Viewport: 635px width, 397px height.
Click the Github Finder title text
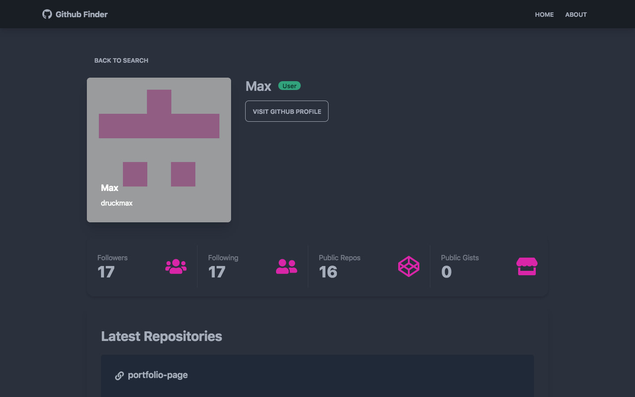pyautogui.click(x=82, y=14)
